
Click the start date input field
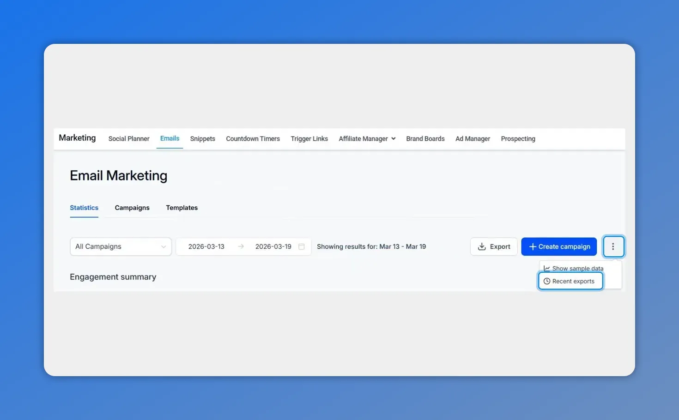[206, 246]
